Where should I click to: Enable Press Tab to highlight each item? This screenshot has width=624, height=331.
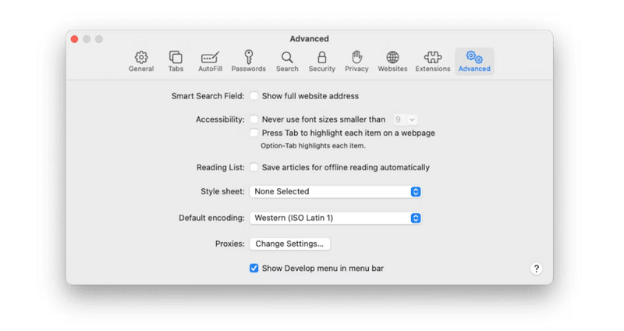click(x=254, y=133)
